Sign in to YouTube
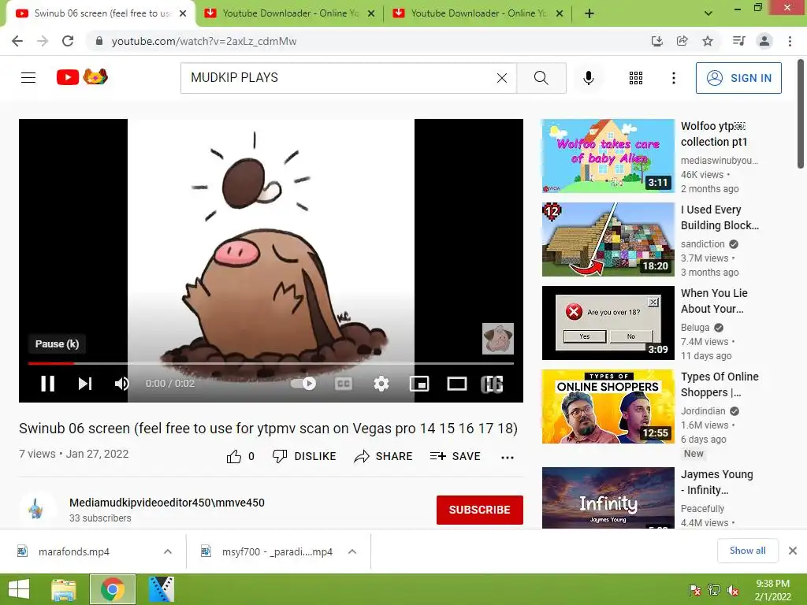 (x=738, y=78)
